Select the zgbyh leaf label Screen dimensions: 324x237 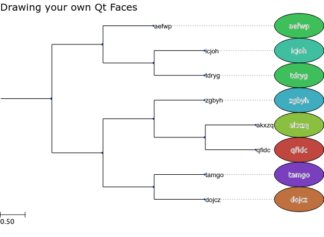[x=214, y=101]
